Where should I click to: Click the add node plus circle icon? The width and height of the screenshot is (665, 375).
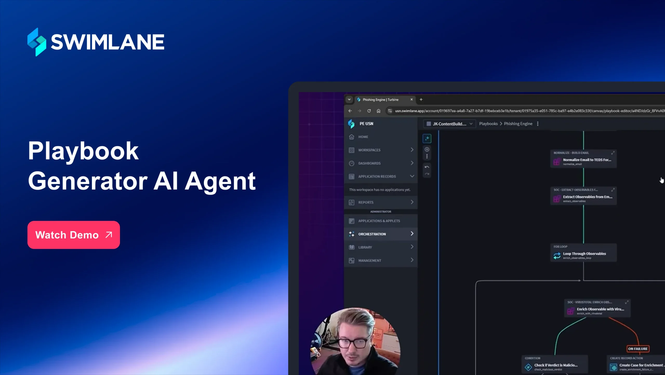[427, 149]
